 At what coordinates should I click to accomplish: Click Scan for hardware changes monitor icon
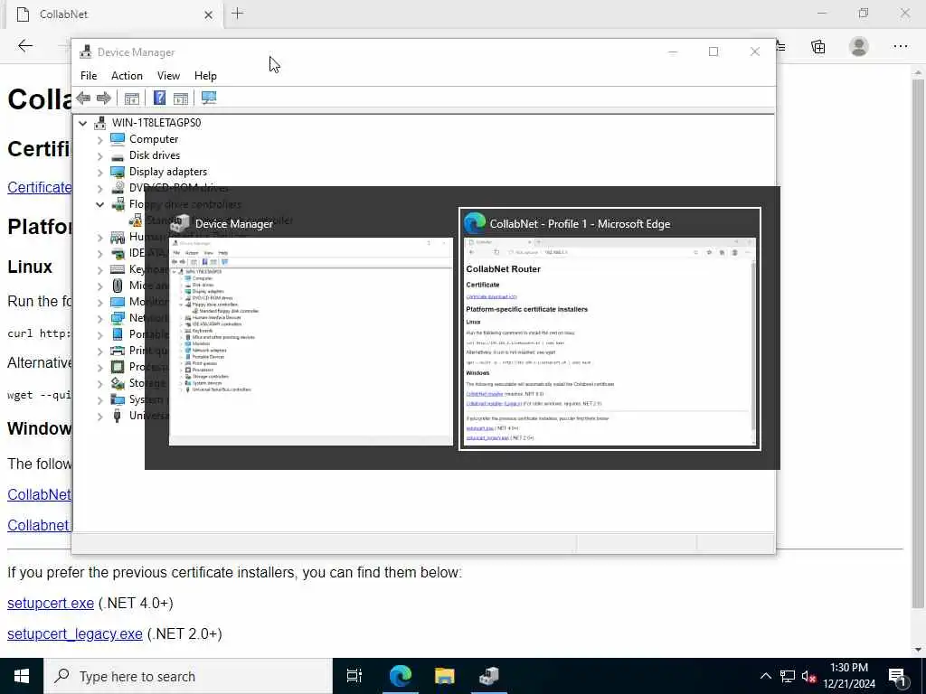click(209, 98)
